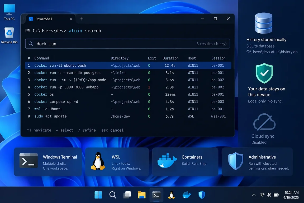The width and height of the screenshot is (304, 203).
Task: Click the Host column header
Action: [x=192, y=58]
